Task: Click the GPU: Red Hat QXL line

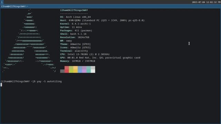Action: 100,58
